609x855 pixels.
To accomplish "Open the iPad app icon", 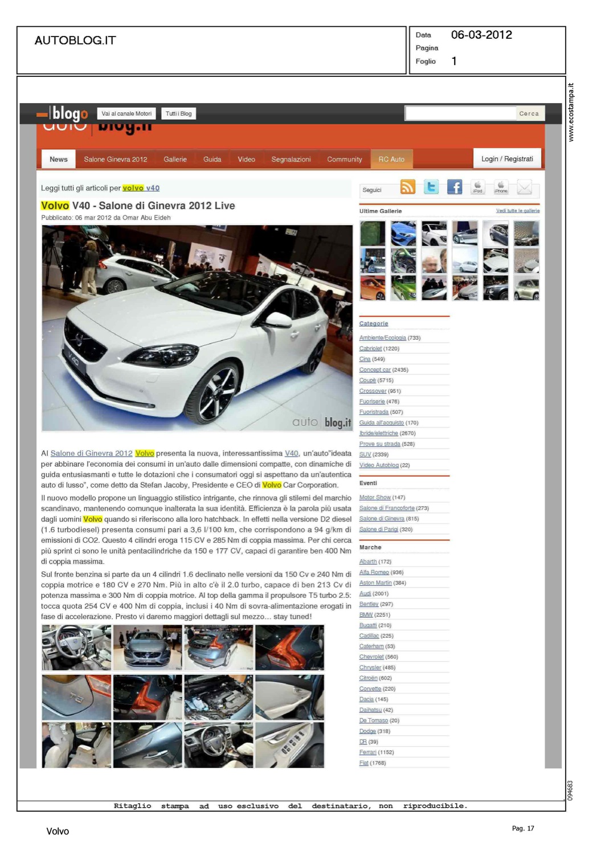I will [x=477, y=187].
